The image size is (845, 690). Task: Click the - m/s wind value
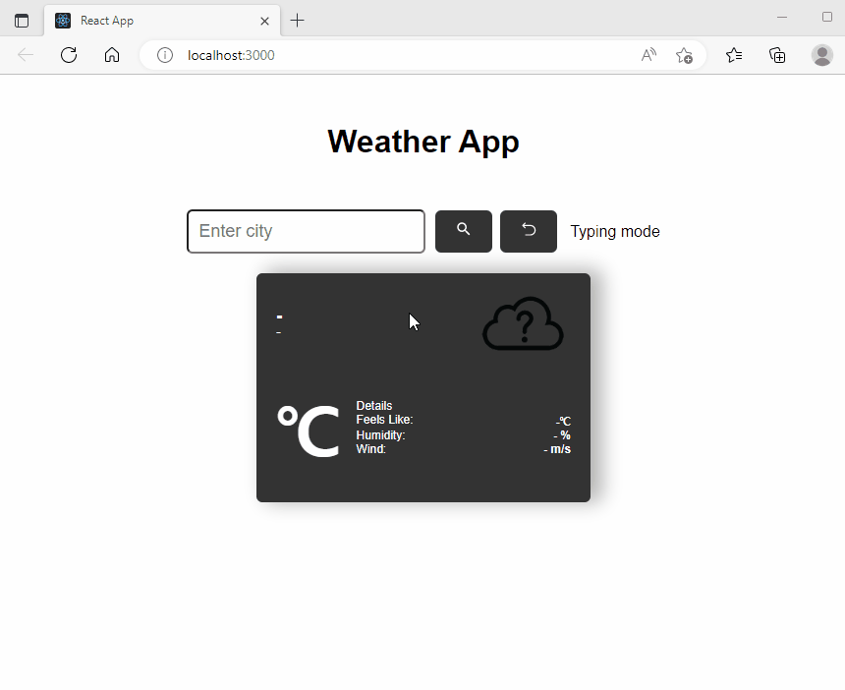coord(557,449)
